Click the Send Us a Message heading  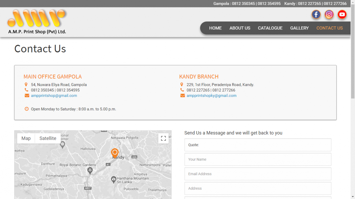(233, 133)
